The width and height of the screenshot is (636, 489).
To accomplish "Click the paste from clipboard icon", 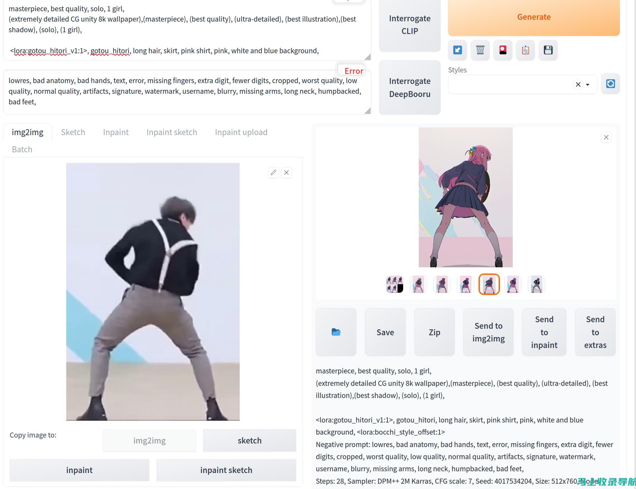I will click(526, 50).
